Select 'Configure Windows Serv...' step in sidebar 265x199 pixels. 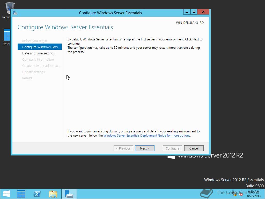pyautogui.click(x=40, y=47)
